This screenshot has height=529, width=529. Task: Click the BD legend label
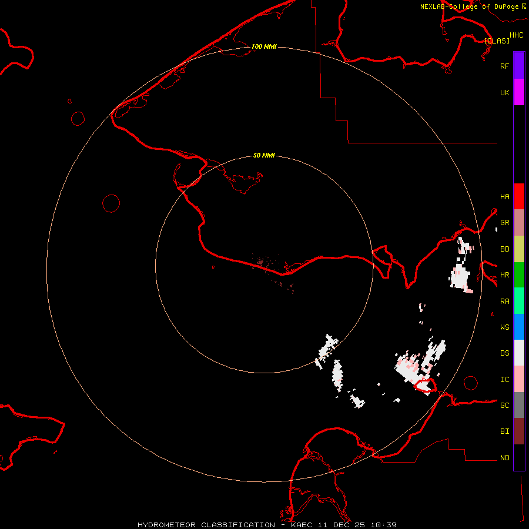pos(504,249)
